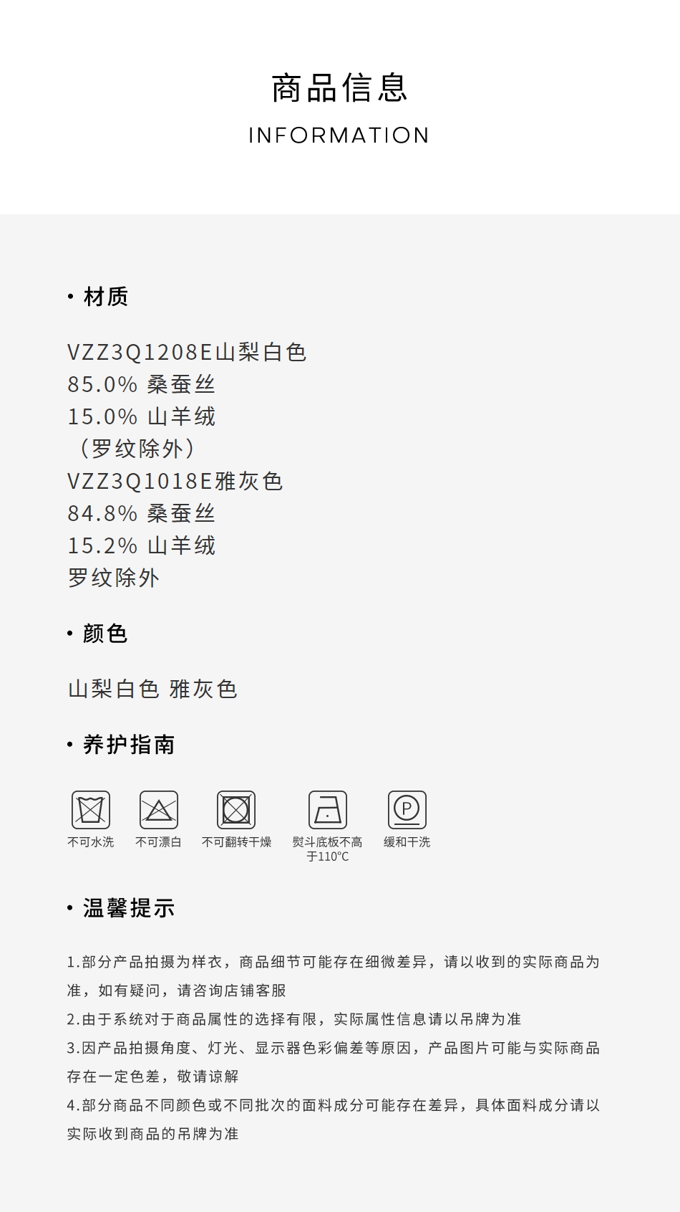Click the iron under 110°C symbol
The width and height of the screenshot is (680, 1212).
tap(328, 810)
